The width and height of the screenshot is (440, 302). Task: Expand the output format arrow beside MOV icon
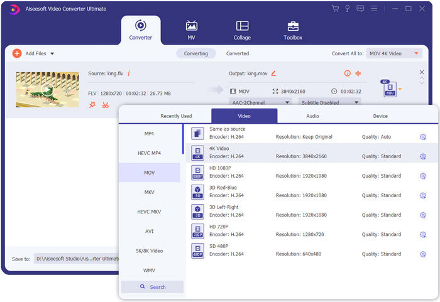coord(400,89)
